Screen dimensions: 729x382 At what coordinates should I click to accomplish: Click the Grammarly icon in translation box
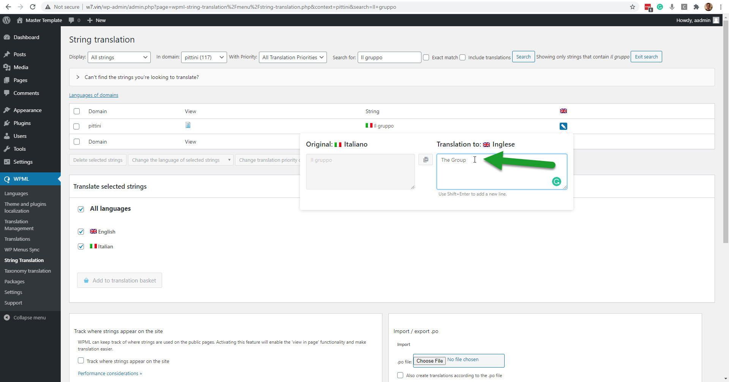557,182
